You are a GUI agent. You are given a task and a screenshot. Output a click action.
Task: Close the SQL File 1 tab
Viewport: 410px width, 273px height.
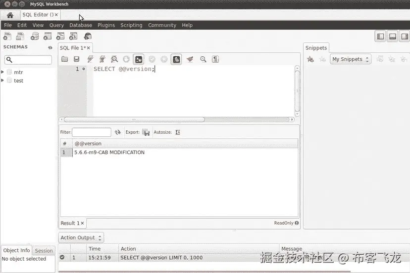(x=88, y=48)
